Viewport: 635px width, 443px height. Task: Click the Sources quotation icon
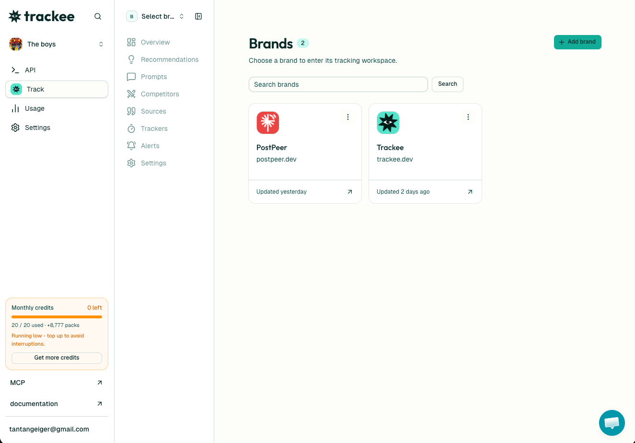pyautogui.click(x=131, y=111)
